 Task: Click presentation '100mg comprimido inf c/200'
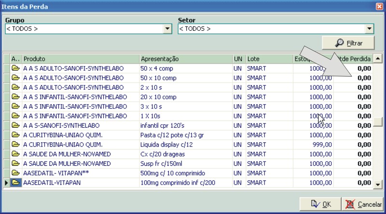[178, 183]
